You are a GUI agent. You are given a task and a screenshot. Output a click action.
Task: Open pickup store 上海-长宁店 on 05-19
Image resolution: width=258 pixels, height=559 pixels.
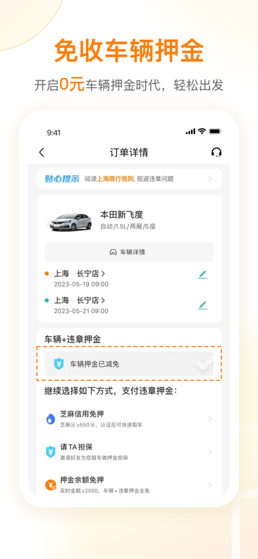click(x=80, y=274)
